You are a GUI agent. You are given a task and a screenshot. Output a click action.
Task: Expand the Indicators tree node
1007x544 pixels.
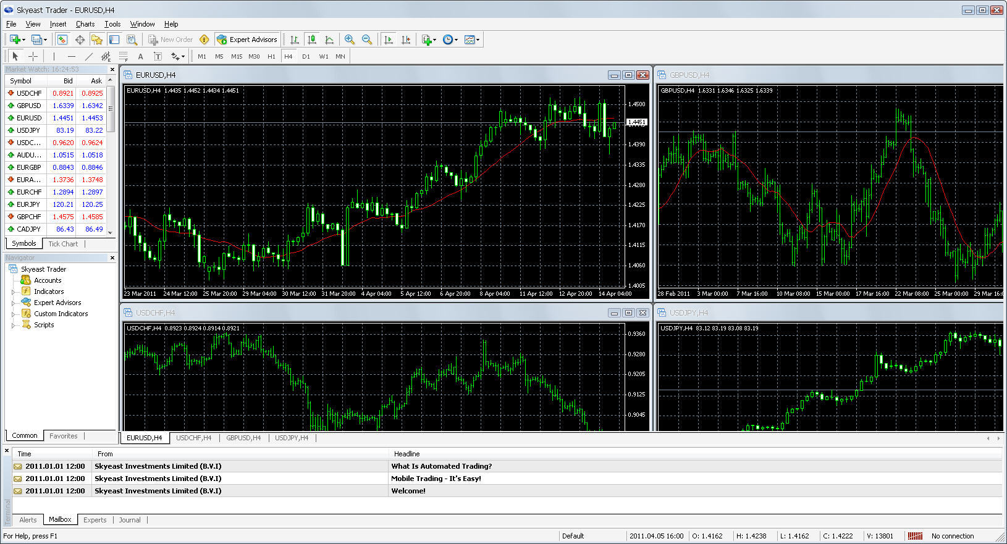coord(14,291)
